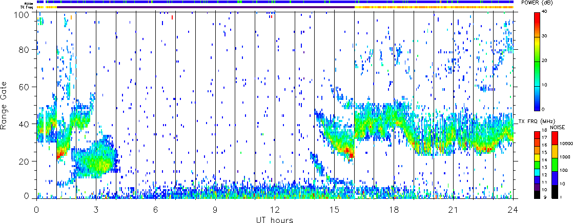Click the 'TX FRQ (MHz)' legend title
Screen dimensions: 573x223
(x=537, y=121)
